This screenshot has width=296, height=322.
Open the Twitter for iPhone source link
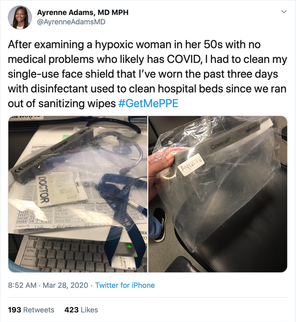(125, 285)
